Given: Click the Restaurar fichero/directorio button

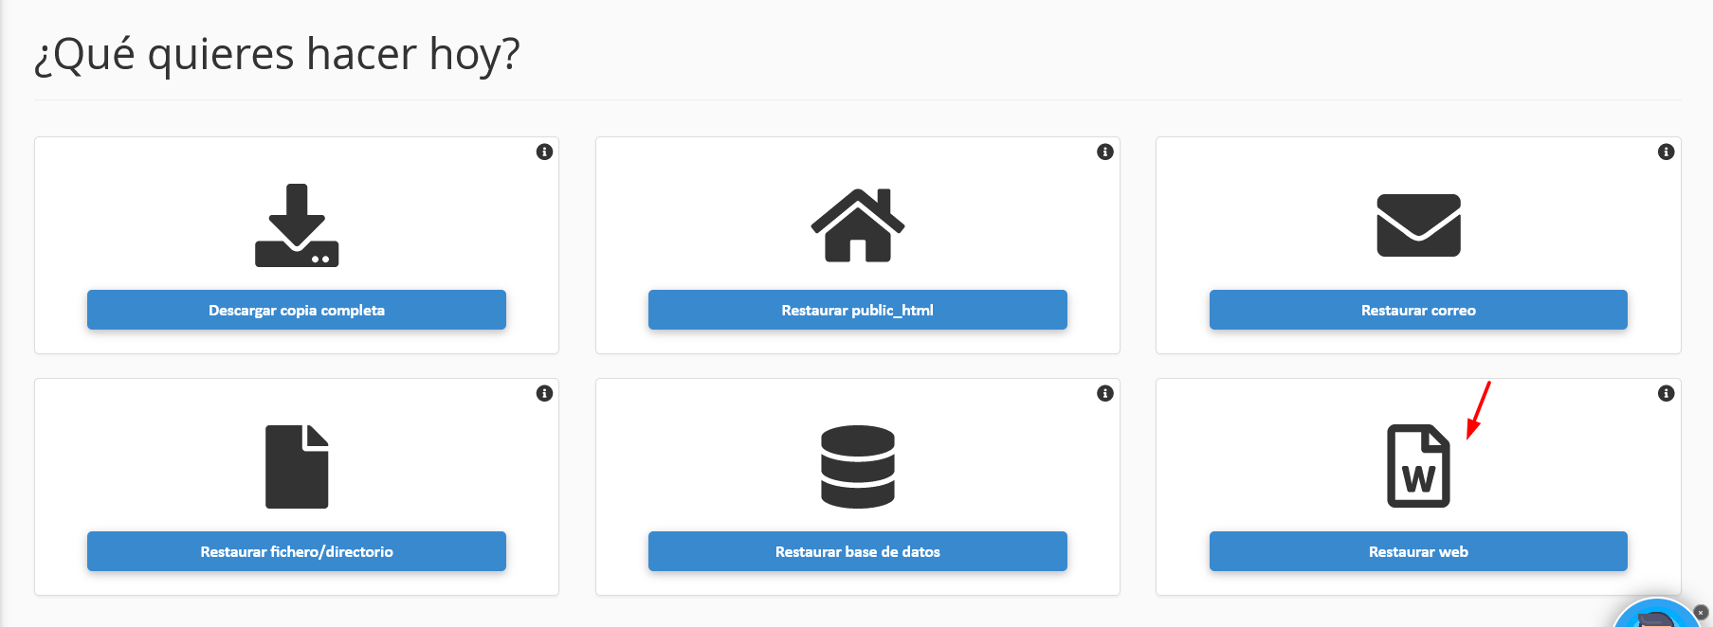Looking at the screenshot, I should tap(297, 551).
